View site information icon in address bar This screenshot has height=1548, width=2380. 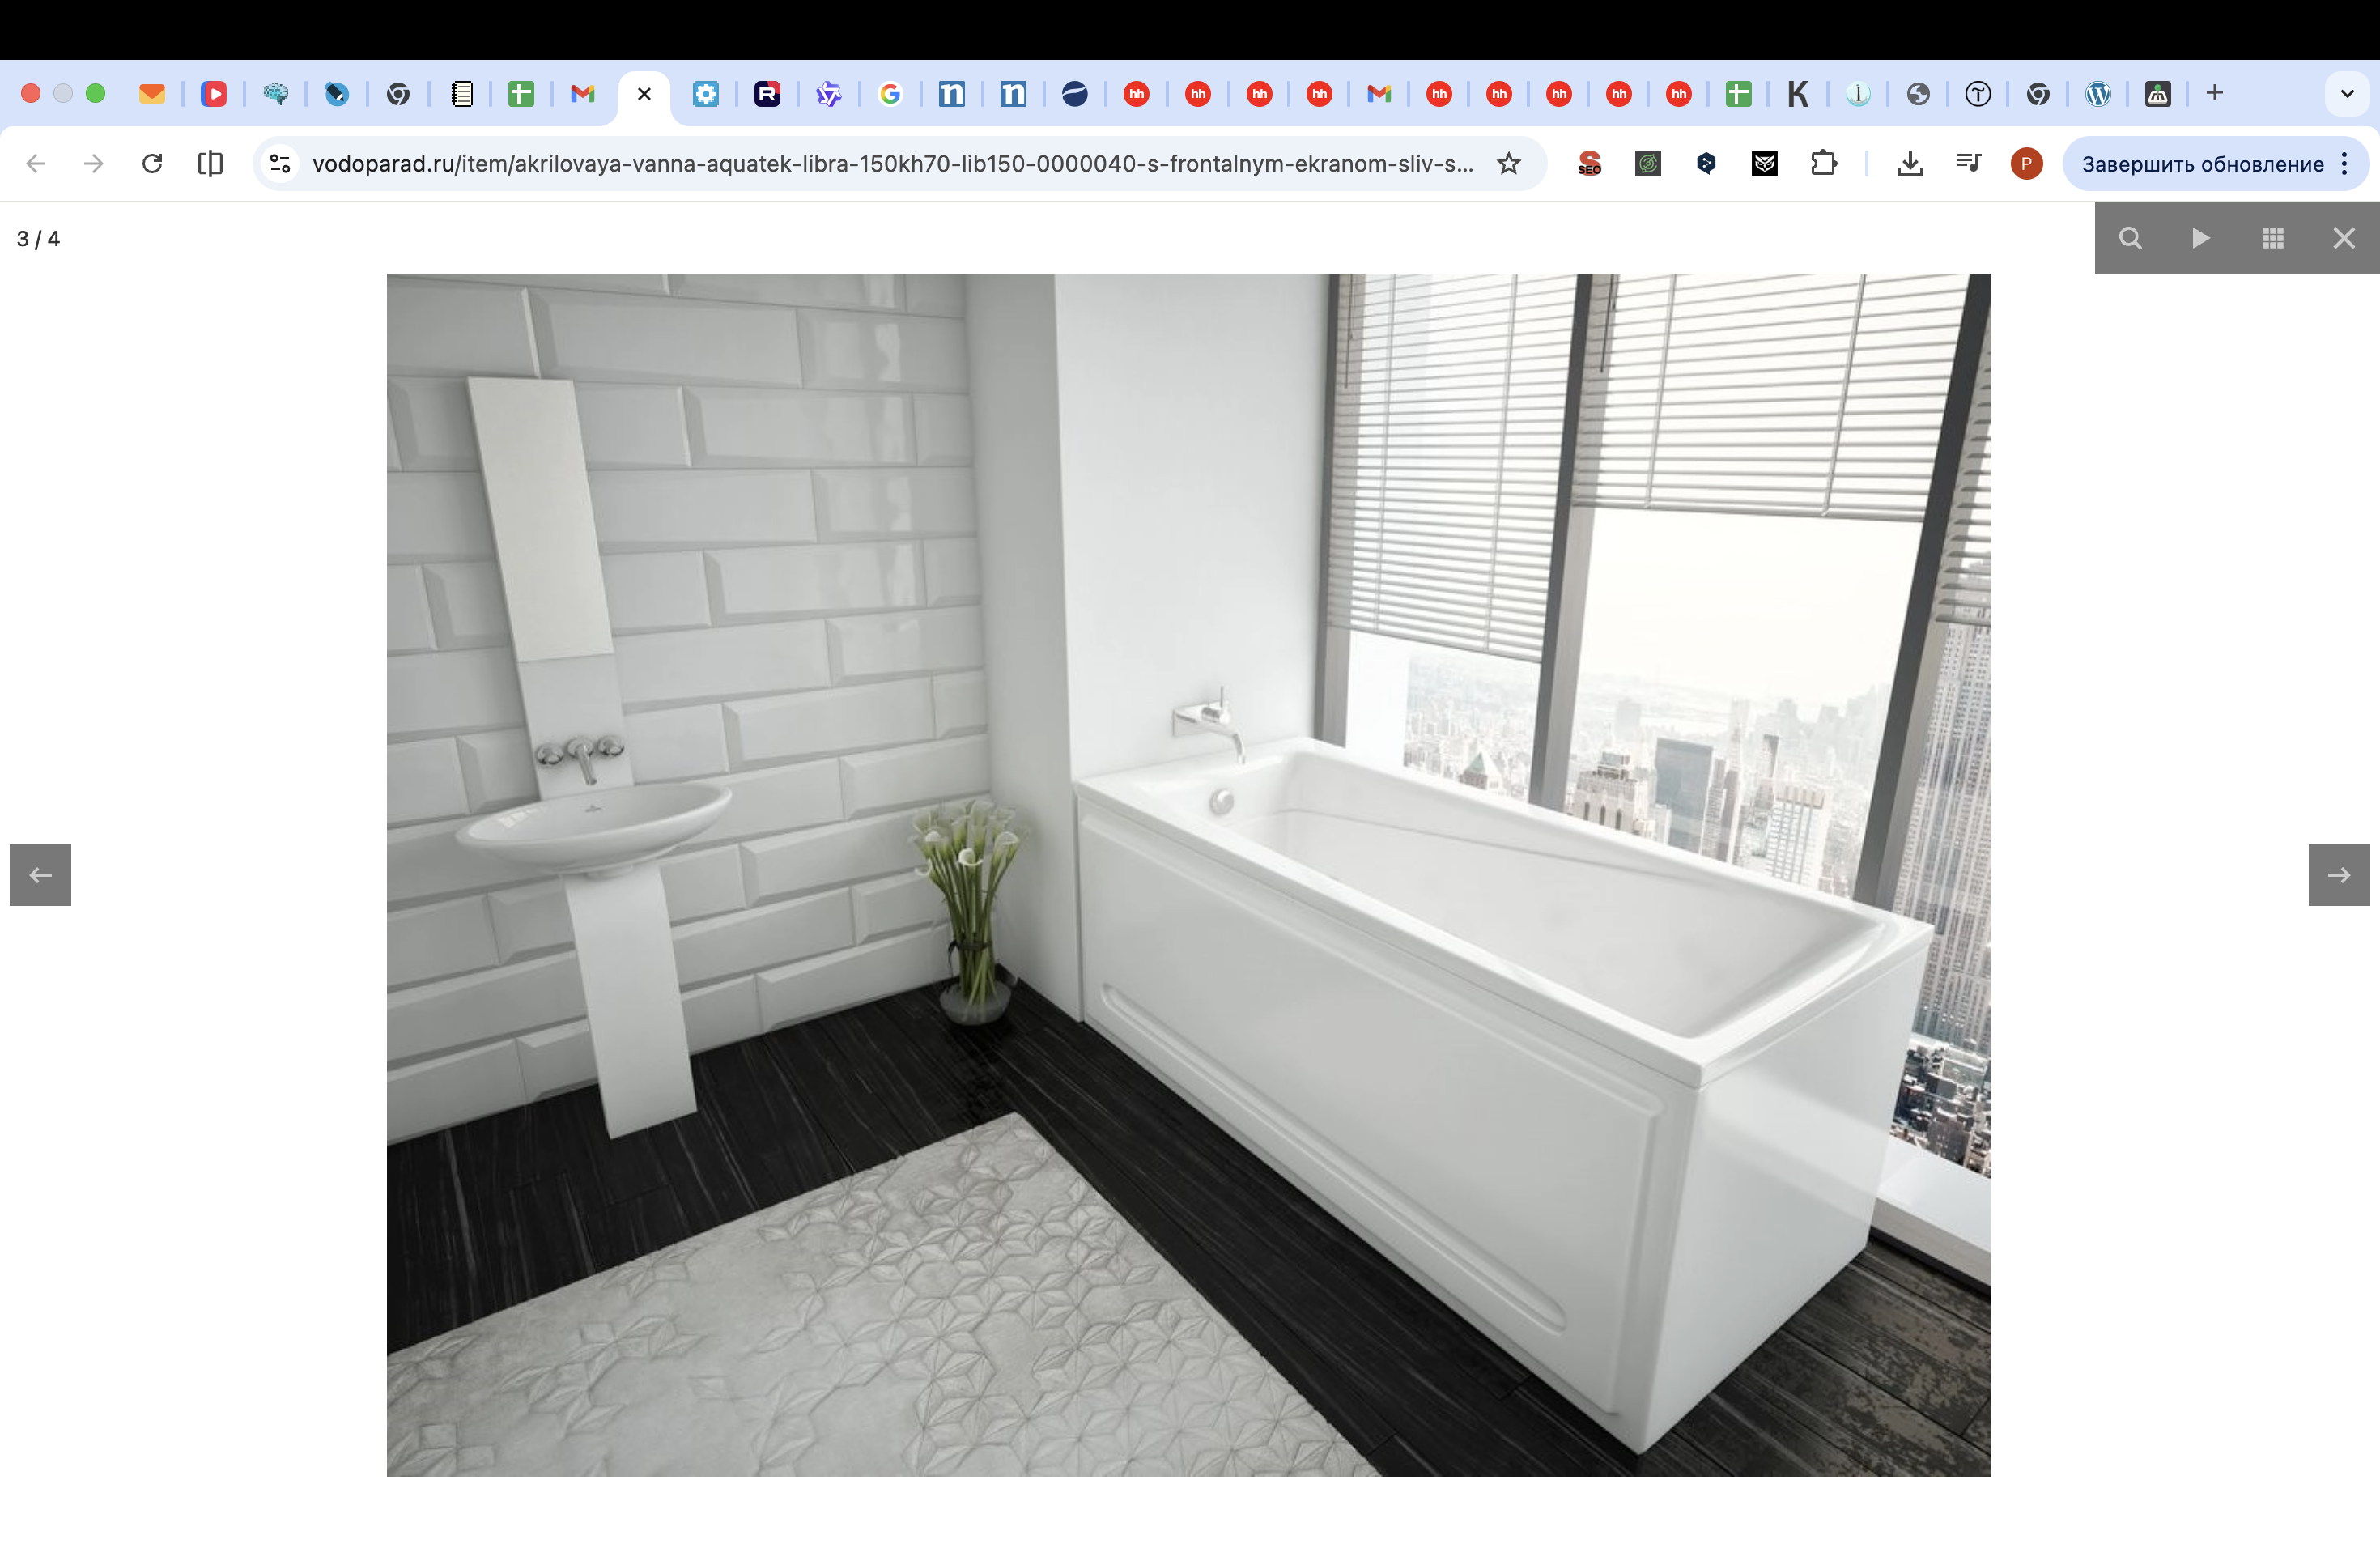[x=281, y=163]
